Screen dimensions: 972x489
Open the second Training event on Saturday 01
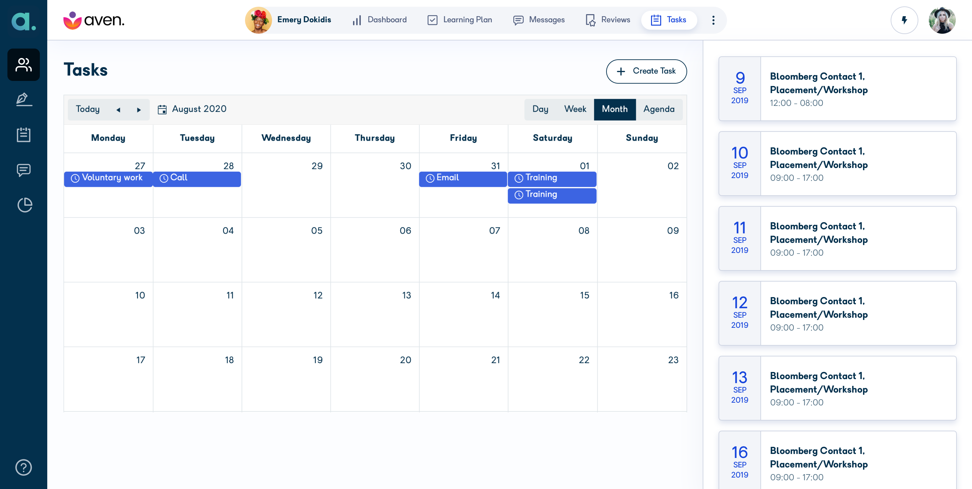tap(552, 196)
